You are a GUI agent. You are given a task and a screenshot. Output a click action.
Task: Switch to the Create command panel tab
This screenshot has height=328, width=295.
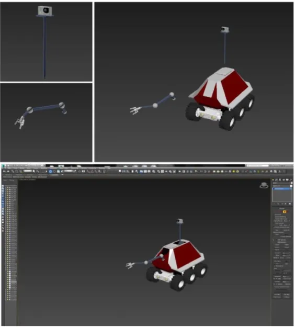(x=273, y=179)
